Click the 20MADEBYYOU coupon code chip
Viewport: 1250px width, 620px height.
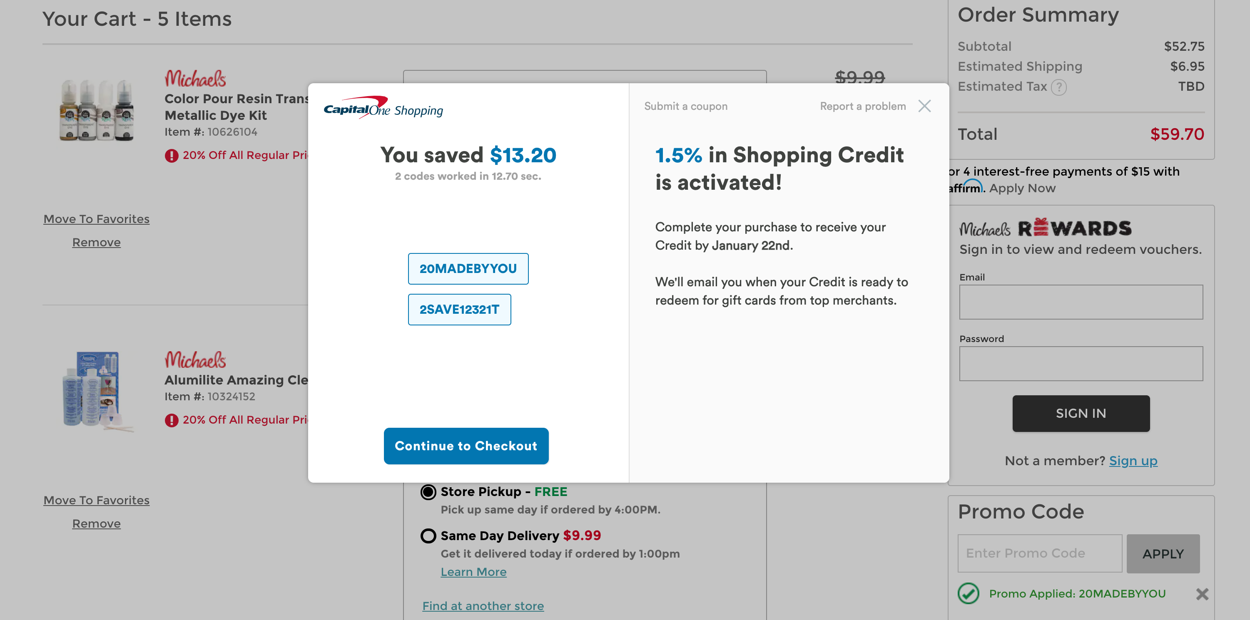(468, 268)
